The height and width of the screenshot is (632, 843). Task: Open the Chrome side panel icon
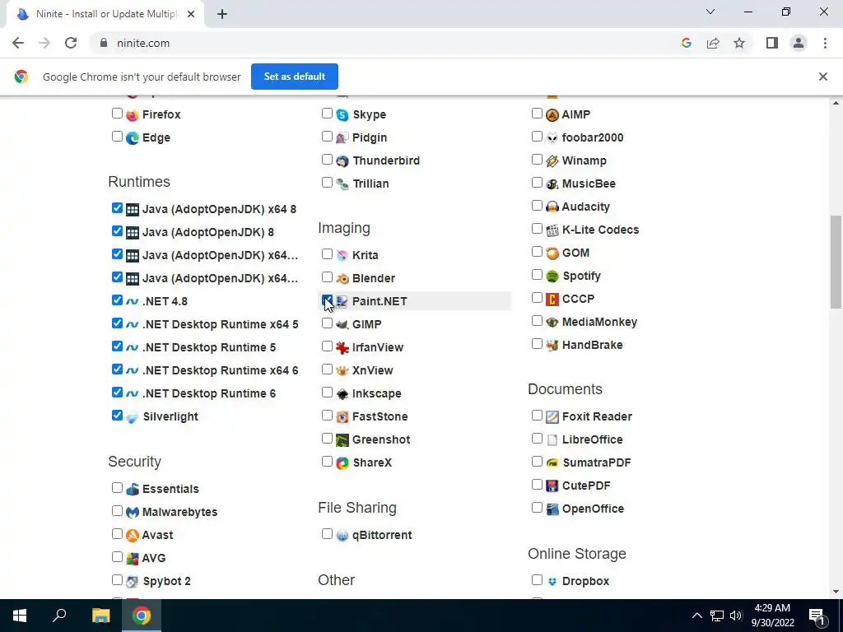(x=772, y=43)
